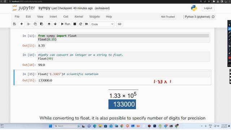Open Microsoft Edge from the taskbar
Viewport: 231px width, 130px height.
[x=95, y=126]
